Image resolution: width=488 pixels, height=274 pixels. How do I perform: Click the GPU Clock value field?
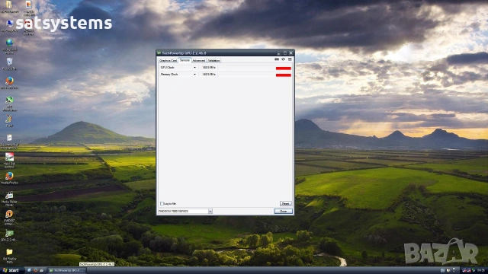click(x=208, y=68)
